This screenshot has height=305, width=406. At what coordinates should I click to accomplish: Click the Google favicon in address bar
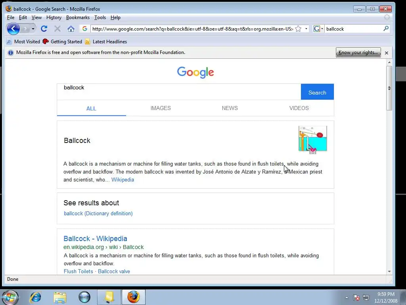pyautogui.click(x=85, y=29)
